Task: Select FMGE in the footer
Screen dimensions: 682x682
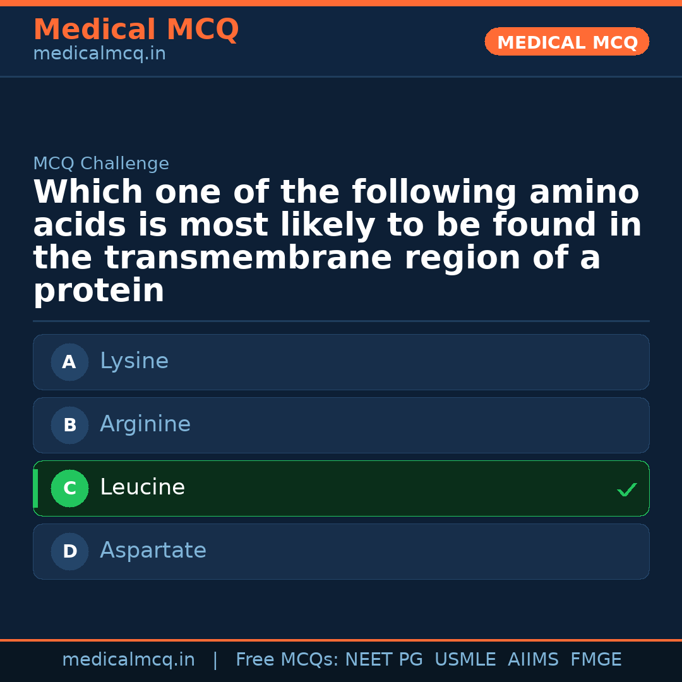Action: tap(595, 660)
